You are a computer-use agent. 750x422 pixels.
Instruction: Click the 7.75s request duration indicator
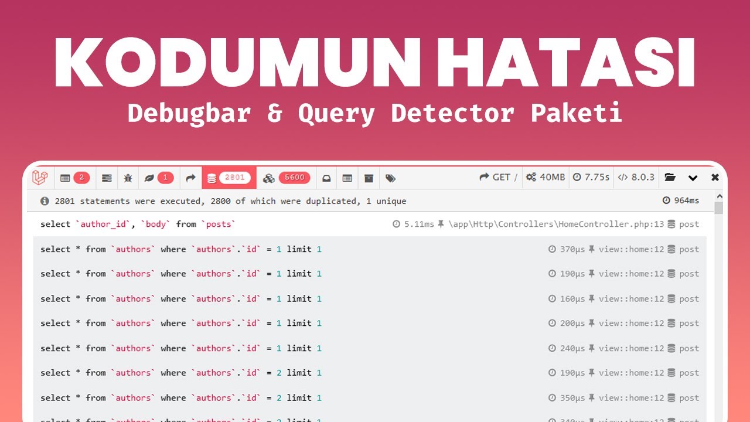coord(591,177)
